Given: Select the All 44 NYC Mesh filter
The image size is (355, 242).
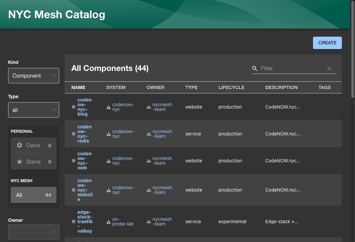Looking at the screenshot, I should 34,195.
